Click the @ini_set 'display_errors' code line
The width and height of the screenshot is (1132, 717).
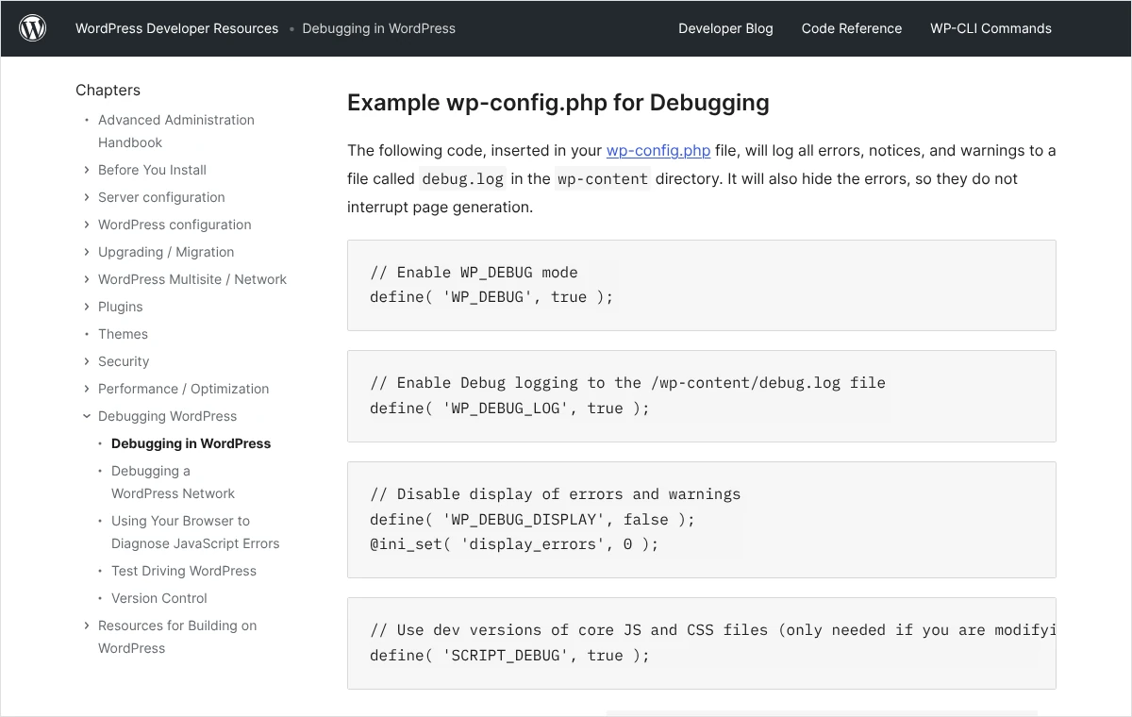pyautogui.click(x=514, y=544)
